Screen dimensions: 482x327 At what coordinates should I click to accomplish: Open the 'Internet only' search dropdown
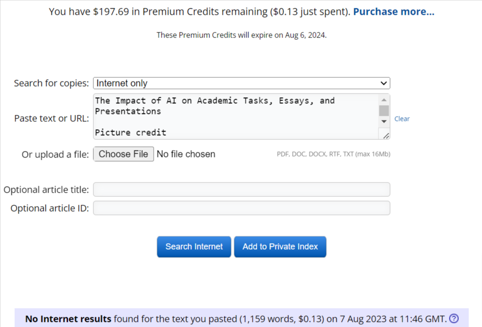click(241, 83)
